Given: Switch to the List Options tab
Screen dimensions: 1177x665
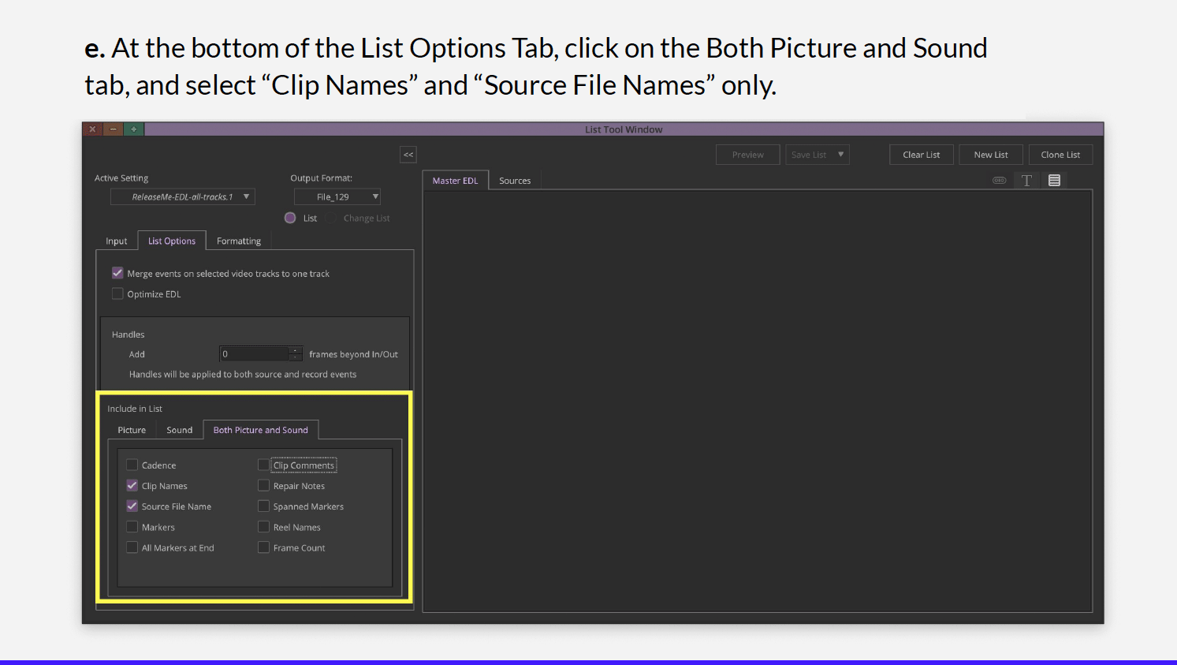Looking at the screenshot, I should coord(172,241).
